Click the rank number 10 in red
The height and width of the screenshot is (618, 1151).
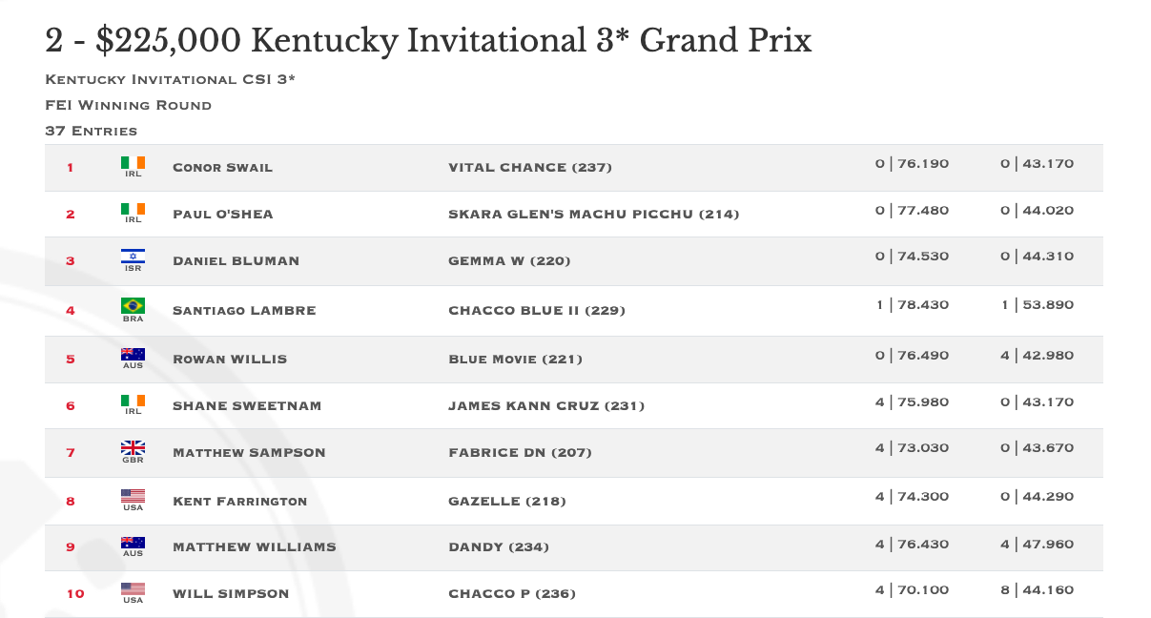coord(75,594)
